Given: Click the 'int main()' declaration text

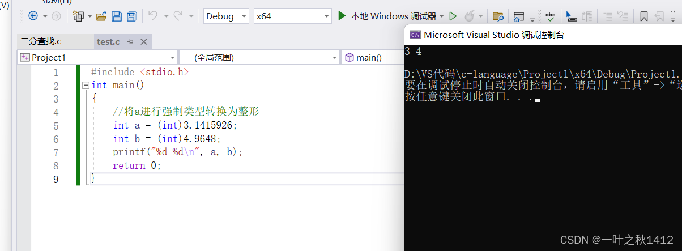Looking at the screenshot, I should pyautogui.click(x=118, y=86).
